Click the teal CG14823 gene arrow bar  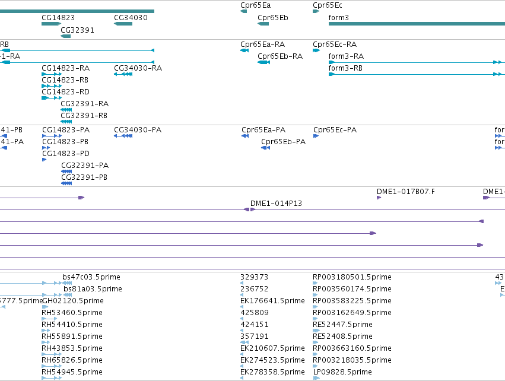coord(51,24)
